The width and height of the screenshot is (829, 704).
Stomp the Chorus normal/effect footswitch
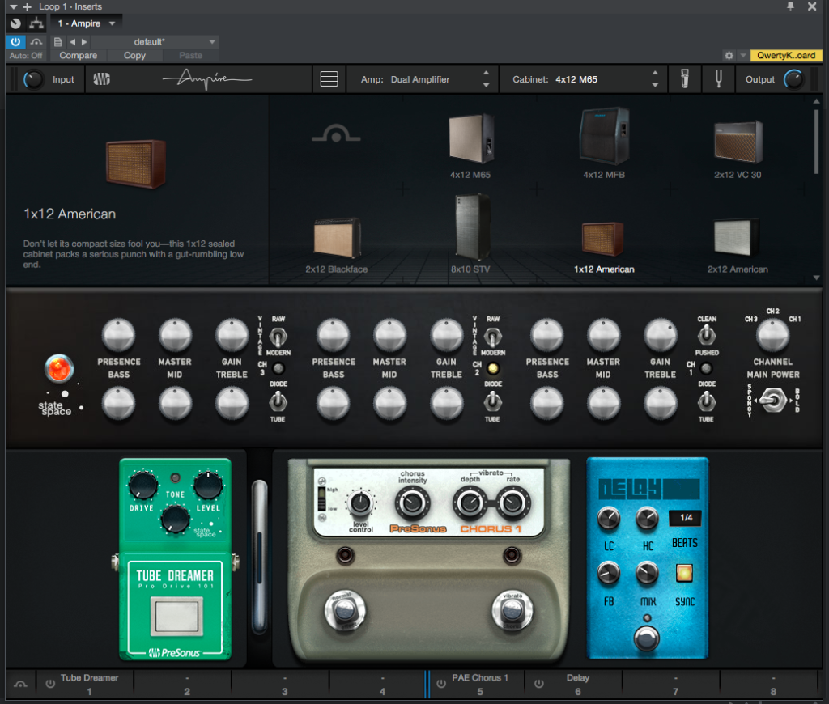coord(345,610)
